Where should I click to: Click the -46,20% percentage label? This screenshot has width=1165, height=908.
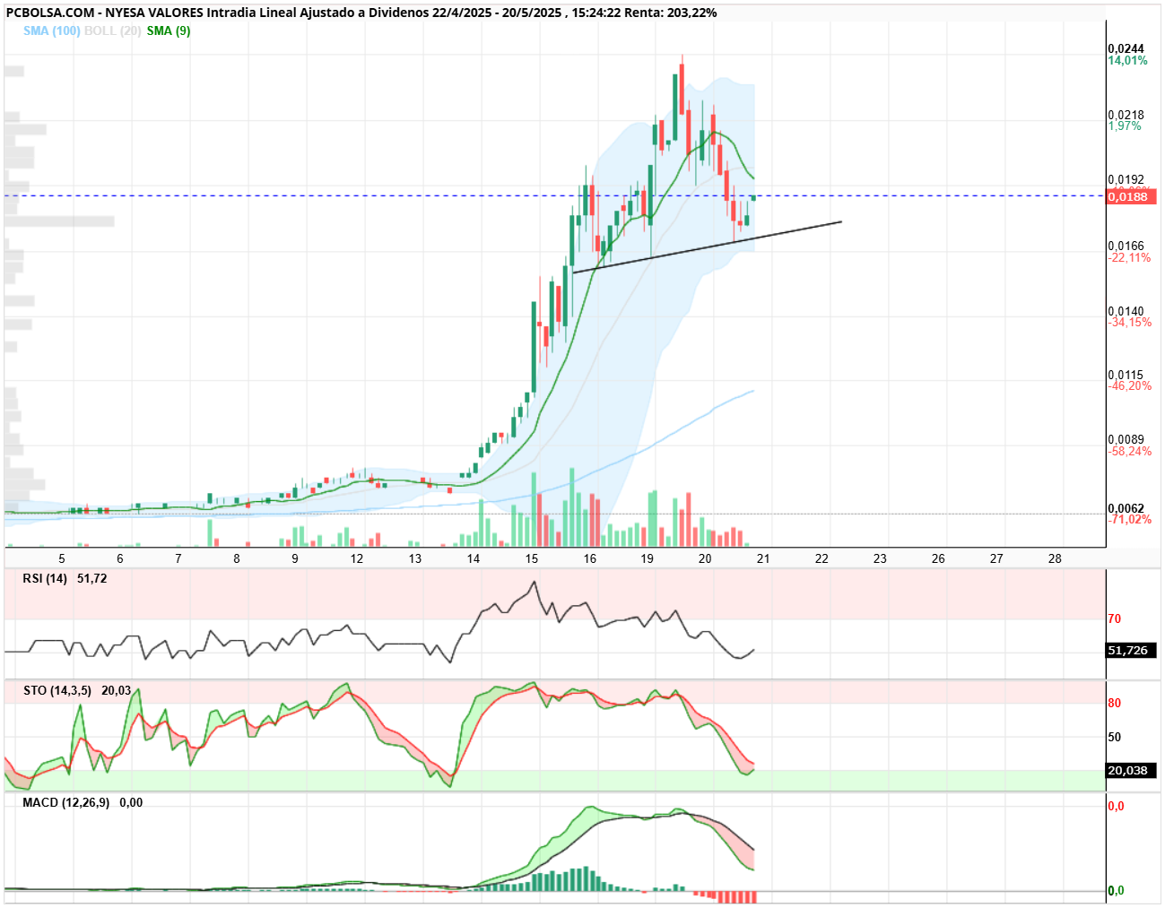tap(1129, 386)
